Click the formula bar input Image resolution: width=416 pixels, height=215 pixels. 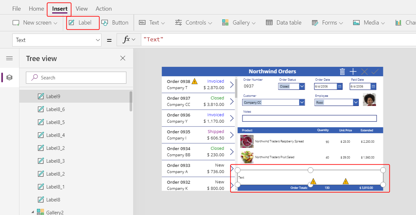(279, 40)
